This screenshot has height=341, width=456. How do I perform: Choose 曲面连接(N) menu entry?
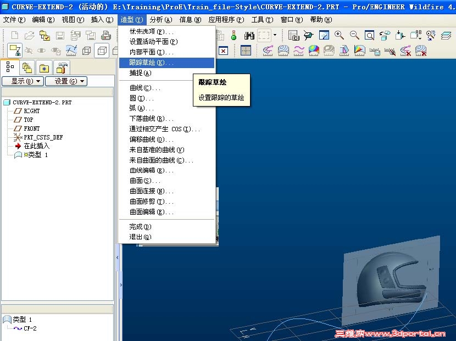[x=166, y=191]
